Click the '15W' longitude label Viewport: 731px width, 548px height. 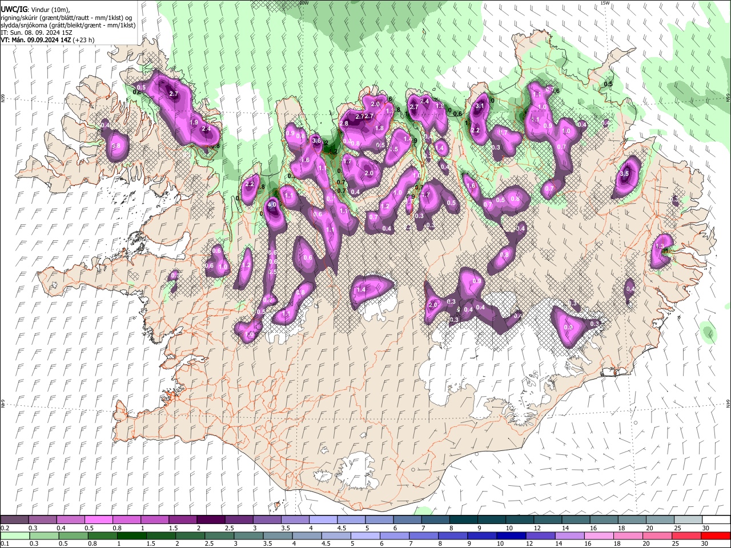(x=605, y=3)
